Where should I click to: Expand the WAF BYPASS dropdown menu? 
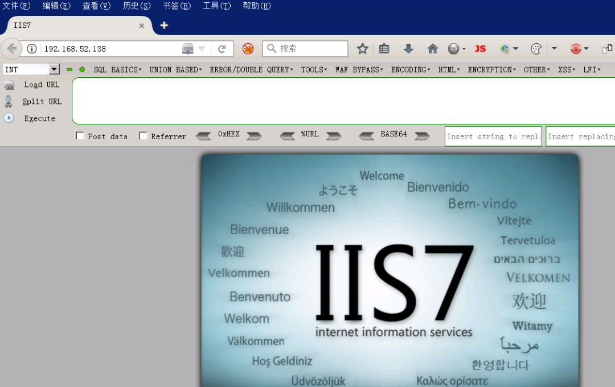point(359,69)
